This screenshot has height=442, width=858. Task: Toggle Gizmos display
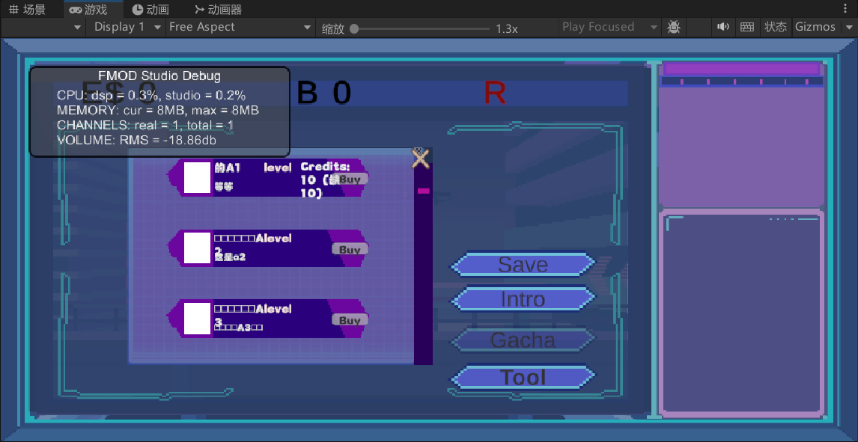pyautogui.click(x=815, y=27)
